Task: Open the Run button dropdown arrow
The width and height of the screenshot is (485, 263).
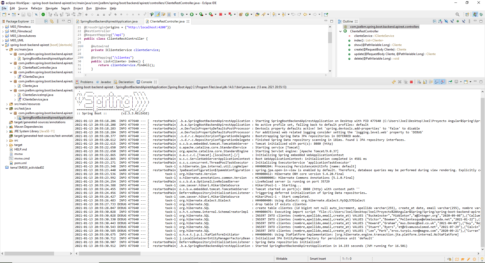Action: click(x=196, y=14)
